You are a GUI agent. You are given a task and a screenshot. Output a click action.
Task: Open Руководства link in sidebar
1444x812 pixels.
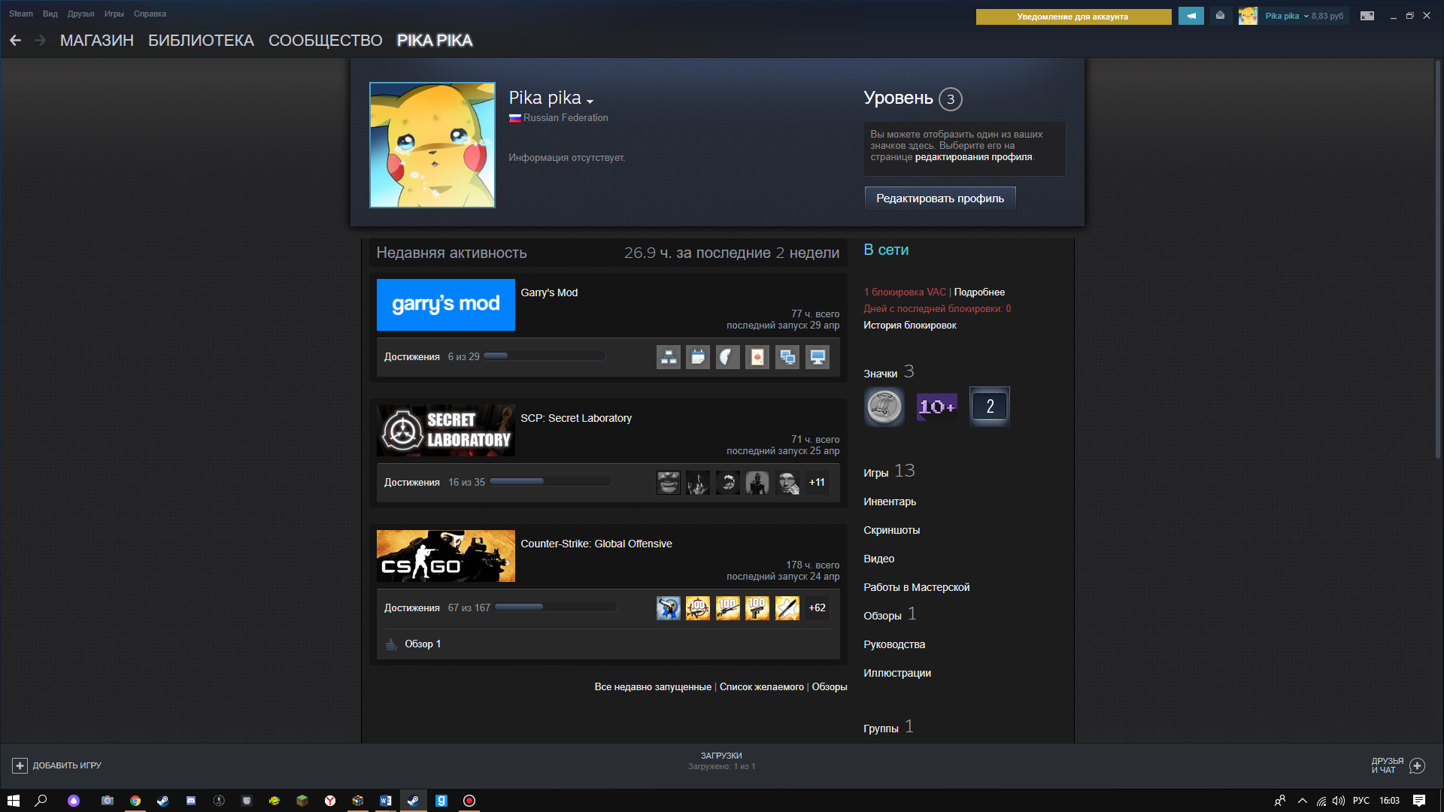[894, 644]
